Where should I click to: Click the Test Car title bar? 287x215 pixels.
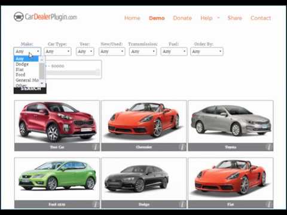point(57,147)
